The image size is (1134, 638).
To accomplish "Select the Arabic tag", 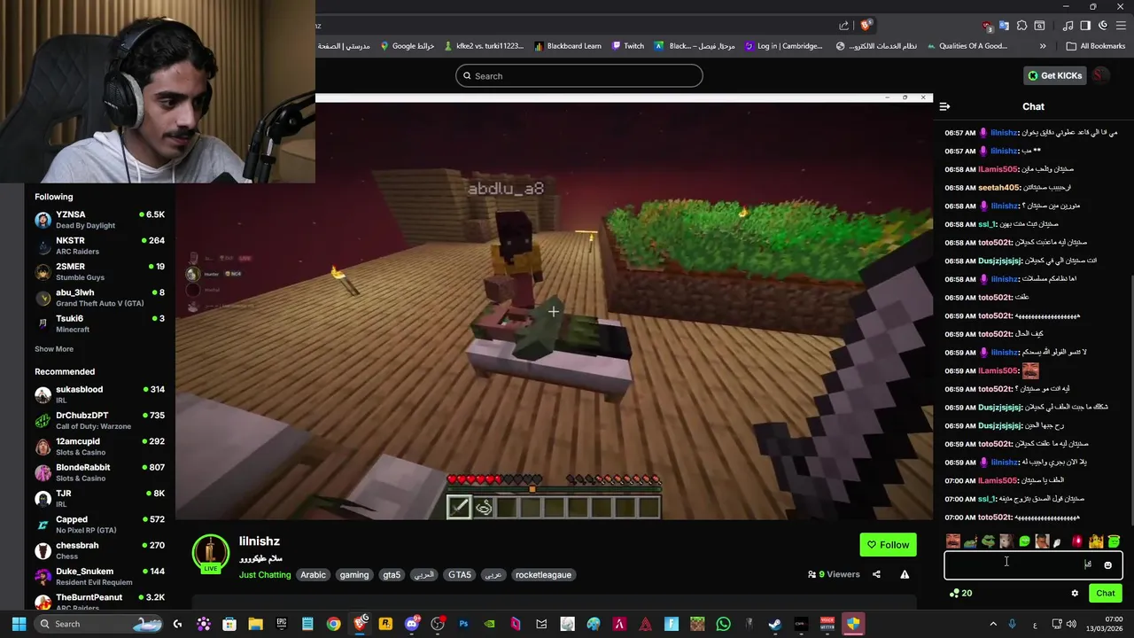I will [313, 574].
